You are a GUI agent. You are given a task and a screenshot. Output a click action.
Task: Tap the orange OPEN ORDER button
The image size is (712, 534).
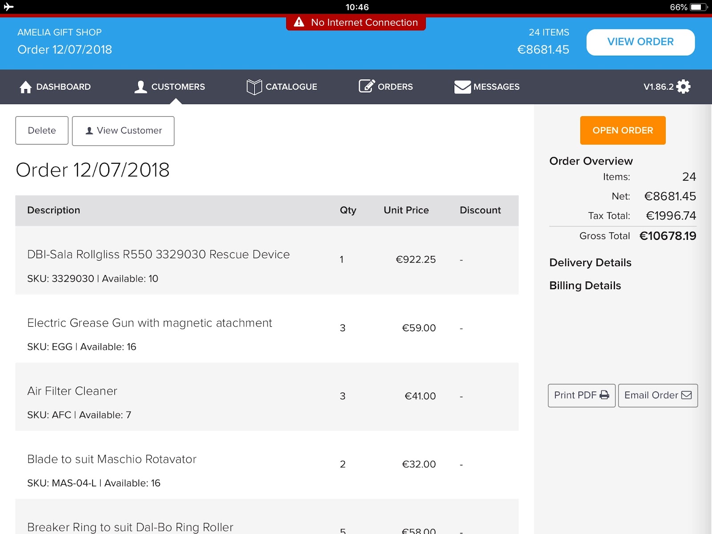(x=623, y=130)
